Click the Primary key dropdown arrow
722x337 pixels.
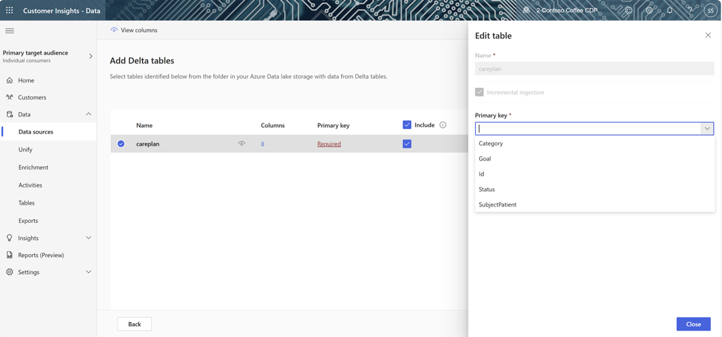708,129
